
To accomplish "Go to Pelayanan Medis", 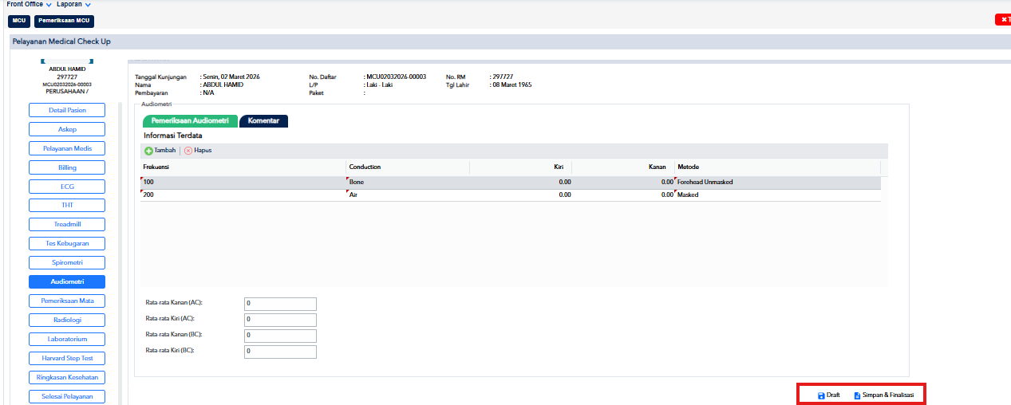I will (x=67, y=148).
